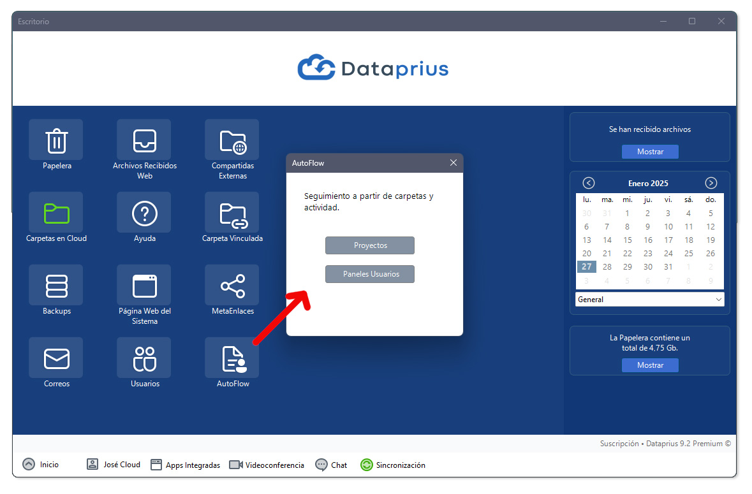Click Mostrar under received files notice
This screenshot has height=494, width=752.
coord(650,152)
